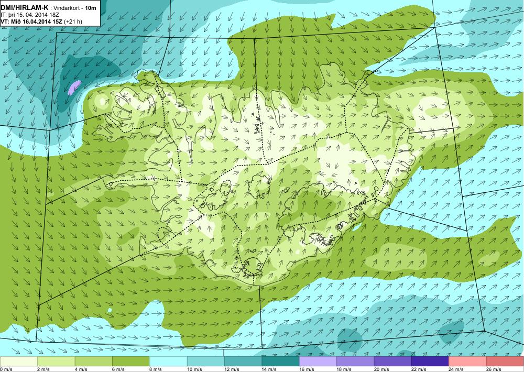
Task: Click the '0 m/s' legend label
Action: (x=6, y=369)
